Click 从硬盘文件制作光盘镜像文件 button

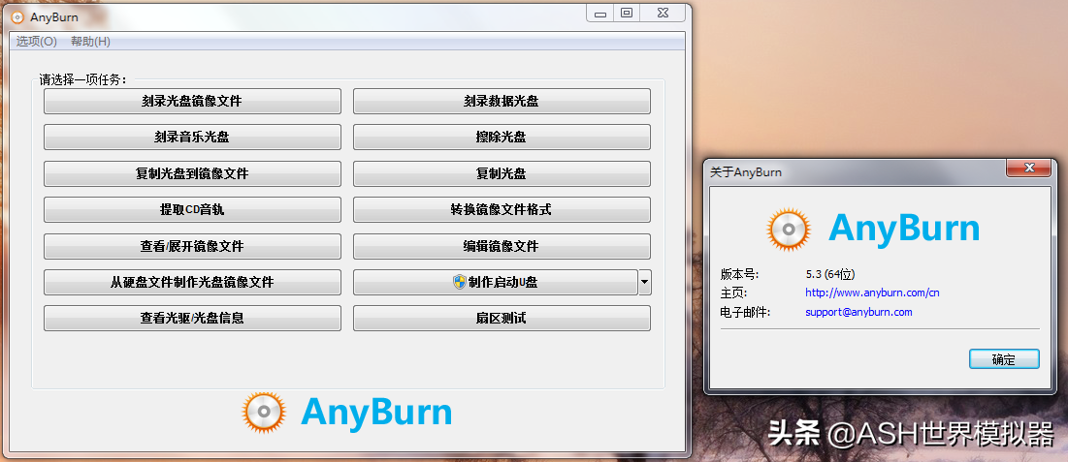[x=192, y=283]
